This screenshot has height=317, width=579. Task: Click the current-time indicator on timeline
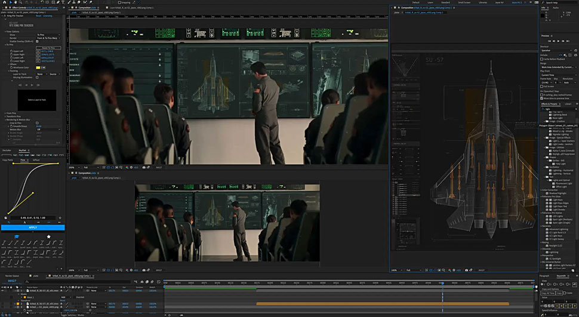pos(442,283)
